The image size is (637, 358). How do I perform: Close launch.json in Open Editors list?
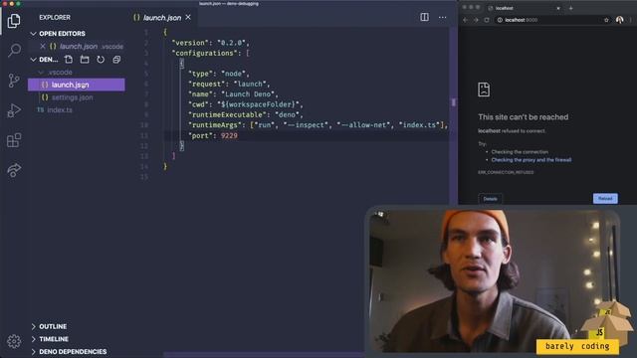tap(43, 47)
